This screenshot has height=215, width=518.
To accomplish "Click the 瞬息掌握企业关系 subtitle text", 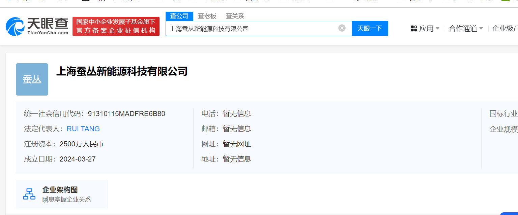I will tap(66, 200).
